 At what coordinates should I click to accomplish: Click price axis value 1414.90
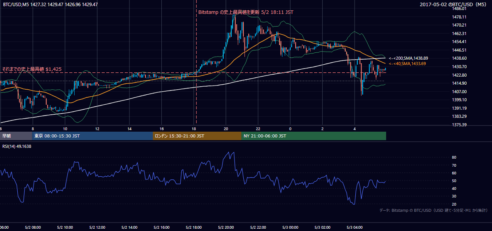pyautogui.click(x=460, y=83)
